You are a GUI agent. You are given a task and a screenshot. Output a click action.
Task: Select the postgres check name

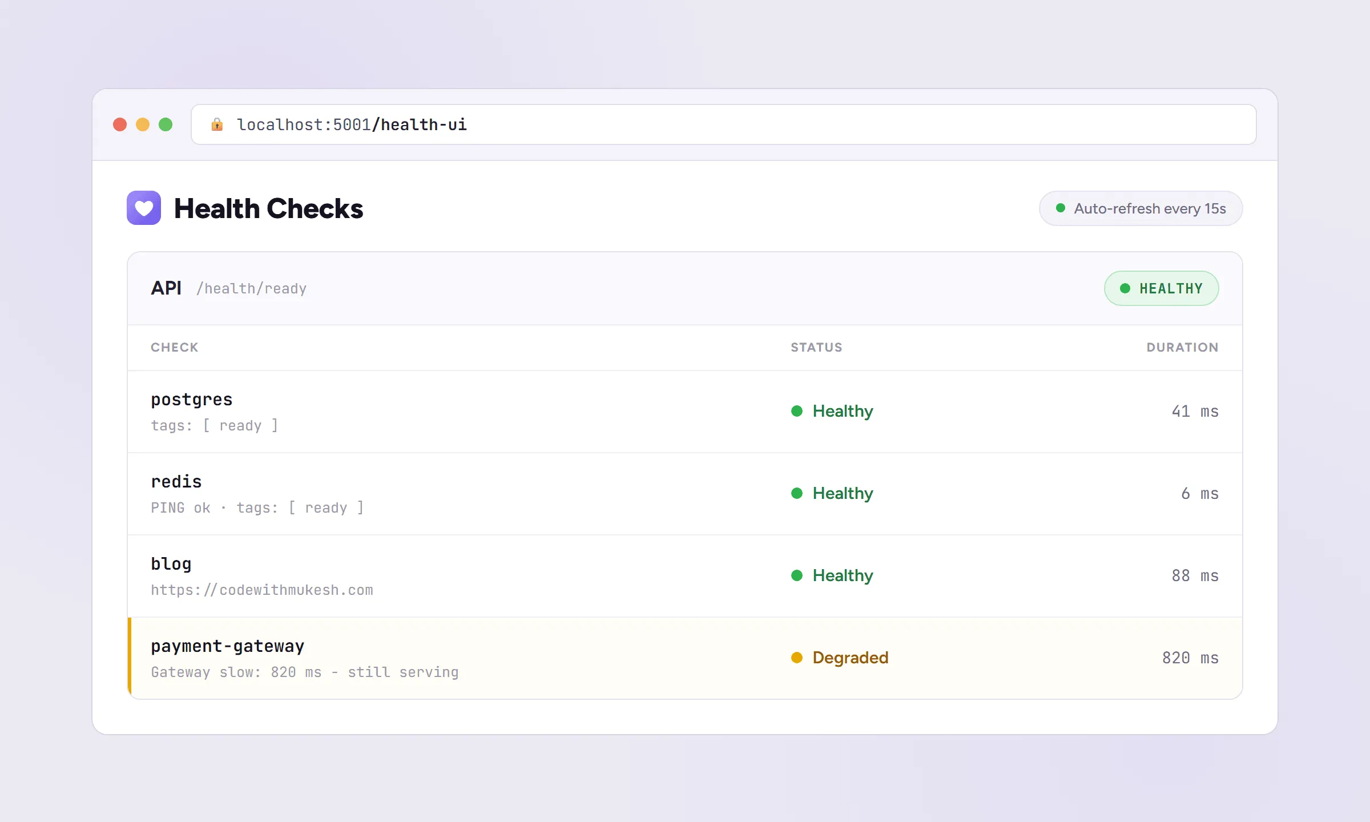[x=192, y=400]
